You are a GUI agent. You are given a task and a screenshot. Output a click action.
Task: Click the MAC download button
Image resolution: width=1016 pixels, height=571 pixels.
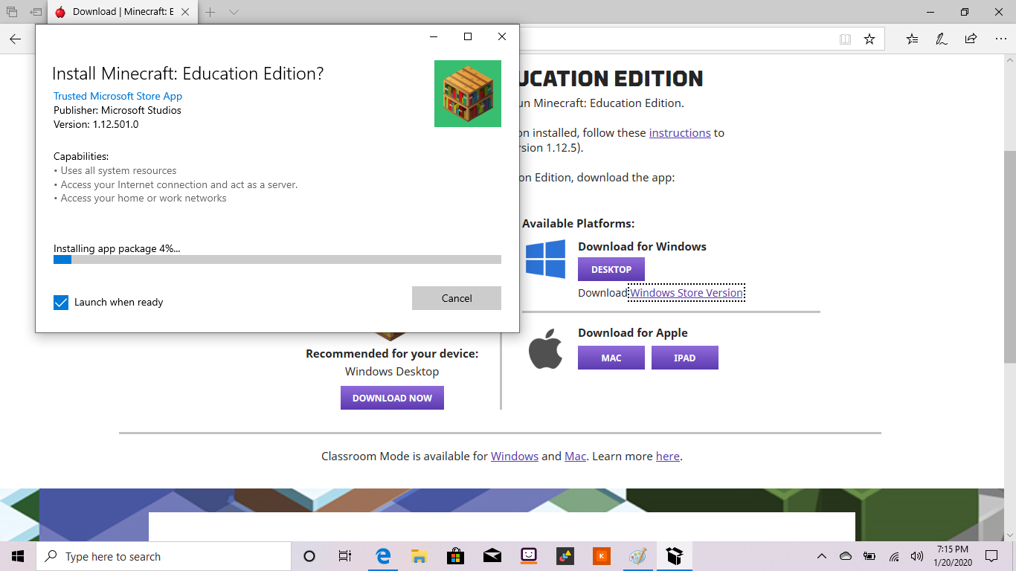[611, 358]
